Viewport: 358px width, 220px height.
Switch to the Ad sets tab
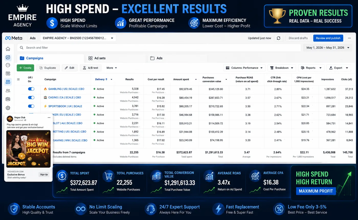pos(116,58)
